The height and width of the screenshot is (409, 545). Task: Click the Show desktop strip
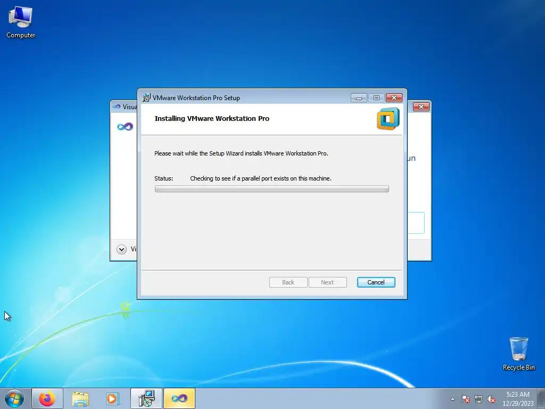tap(541, 399)
